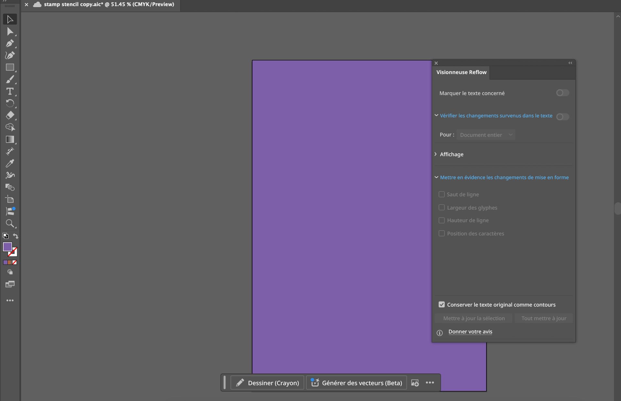Select the Eyedropper tool

(10, 164)
